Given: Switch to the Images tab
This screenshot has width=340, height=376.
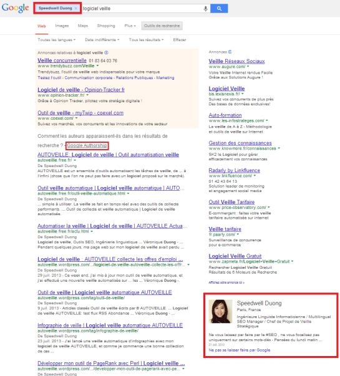Looking at the screenshot, I should tap(62, 26).
